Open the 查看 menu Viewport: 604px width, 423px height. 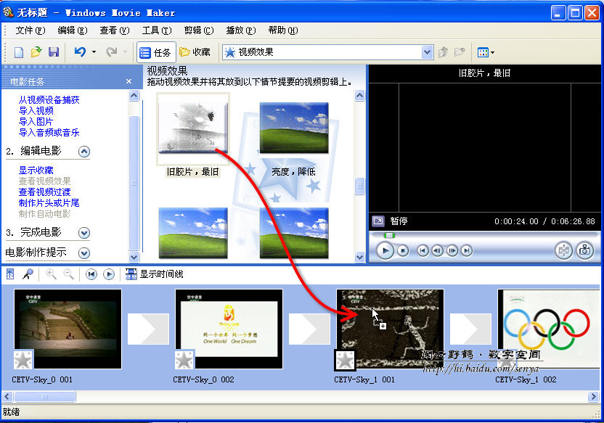click(115, 30)
